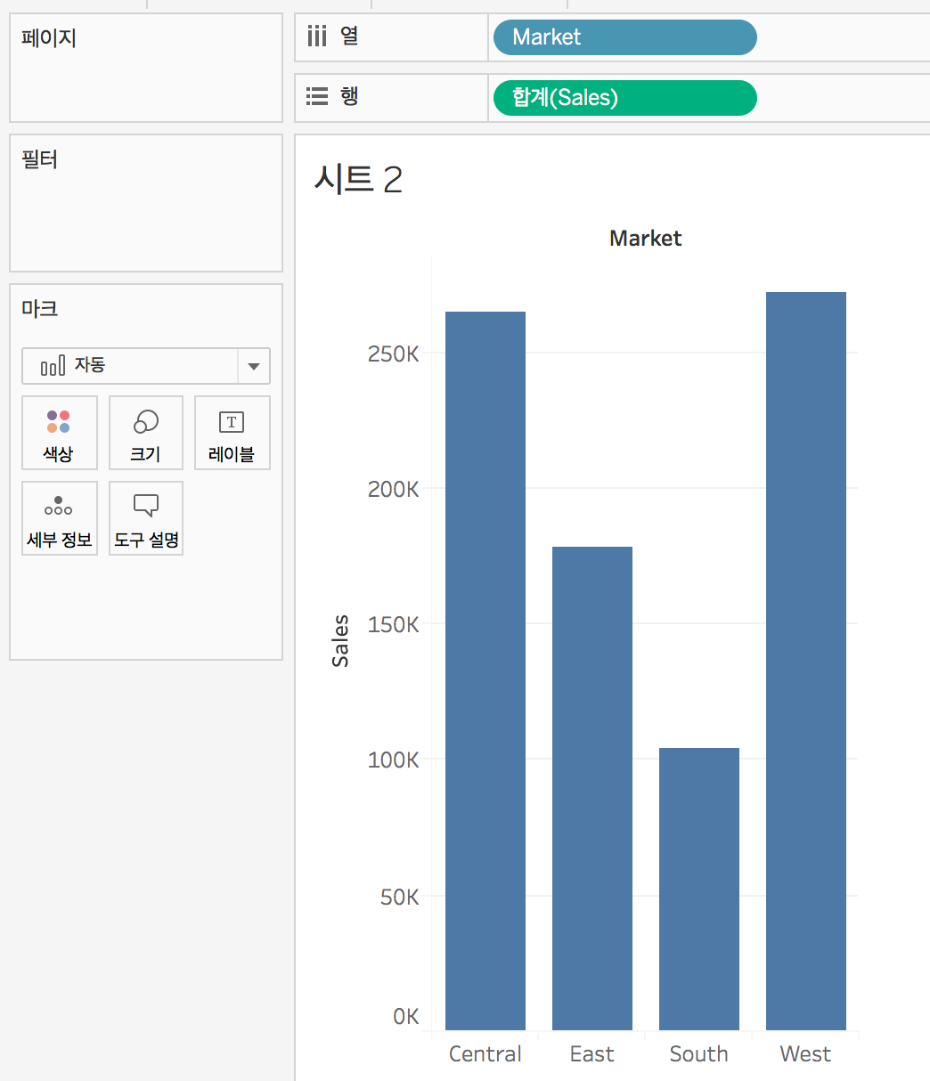Viewport: 930px width, 1081px height.
Task: Select the Central bar in the chart
Action: click(485, 671)
